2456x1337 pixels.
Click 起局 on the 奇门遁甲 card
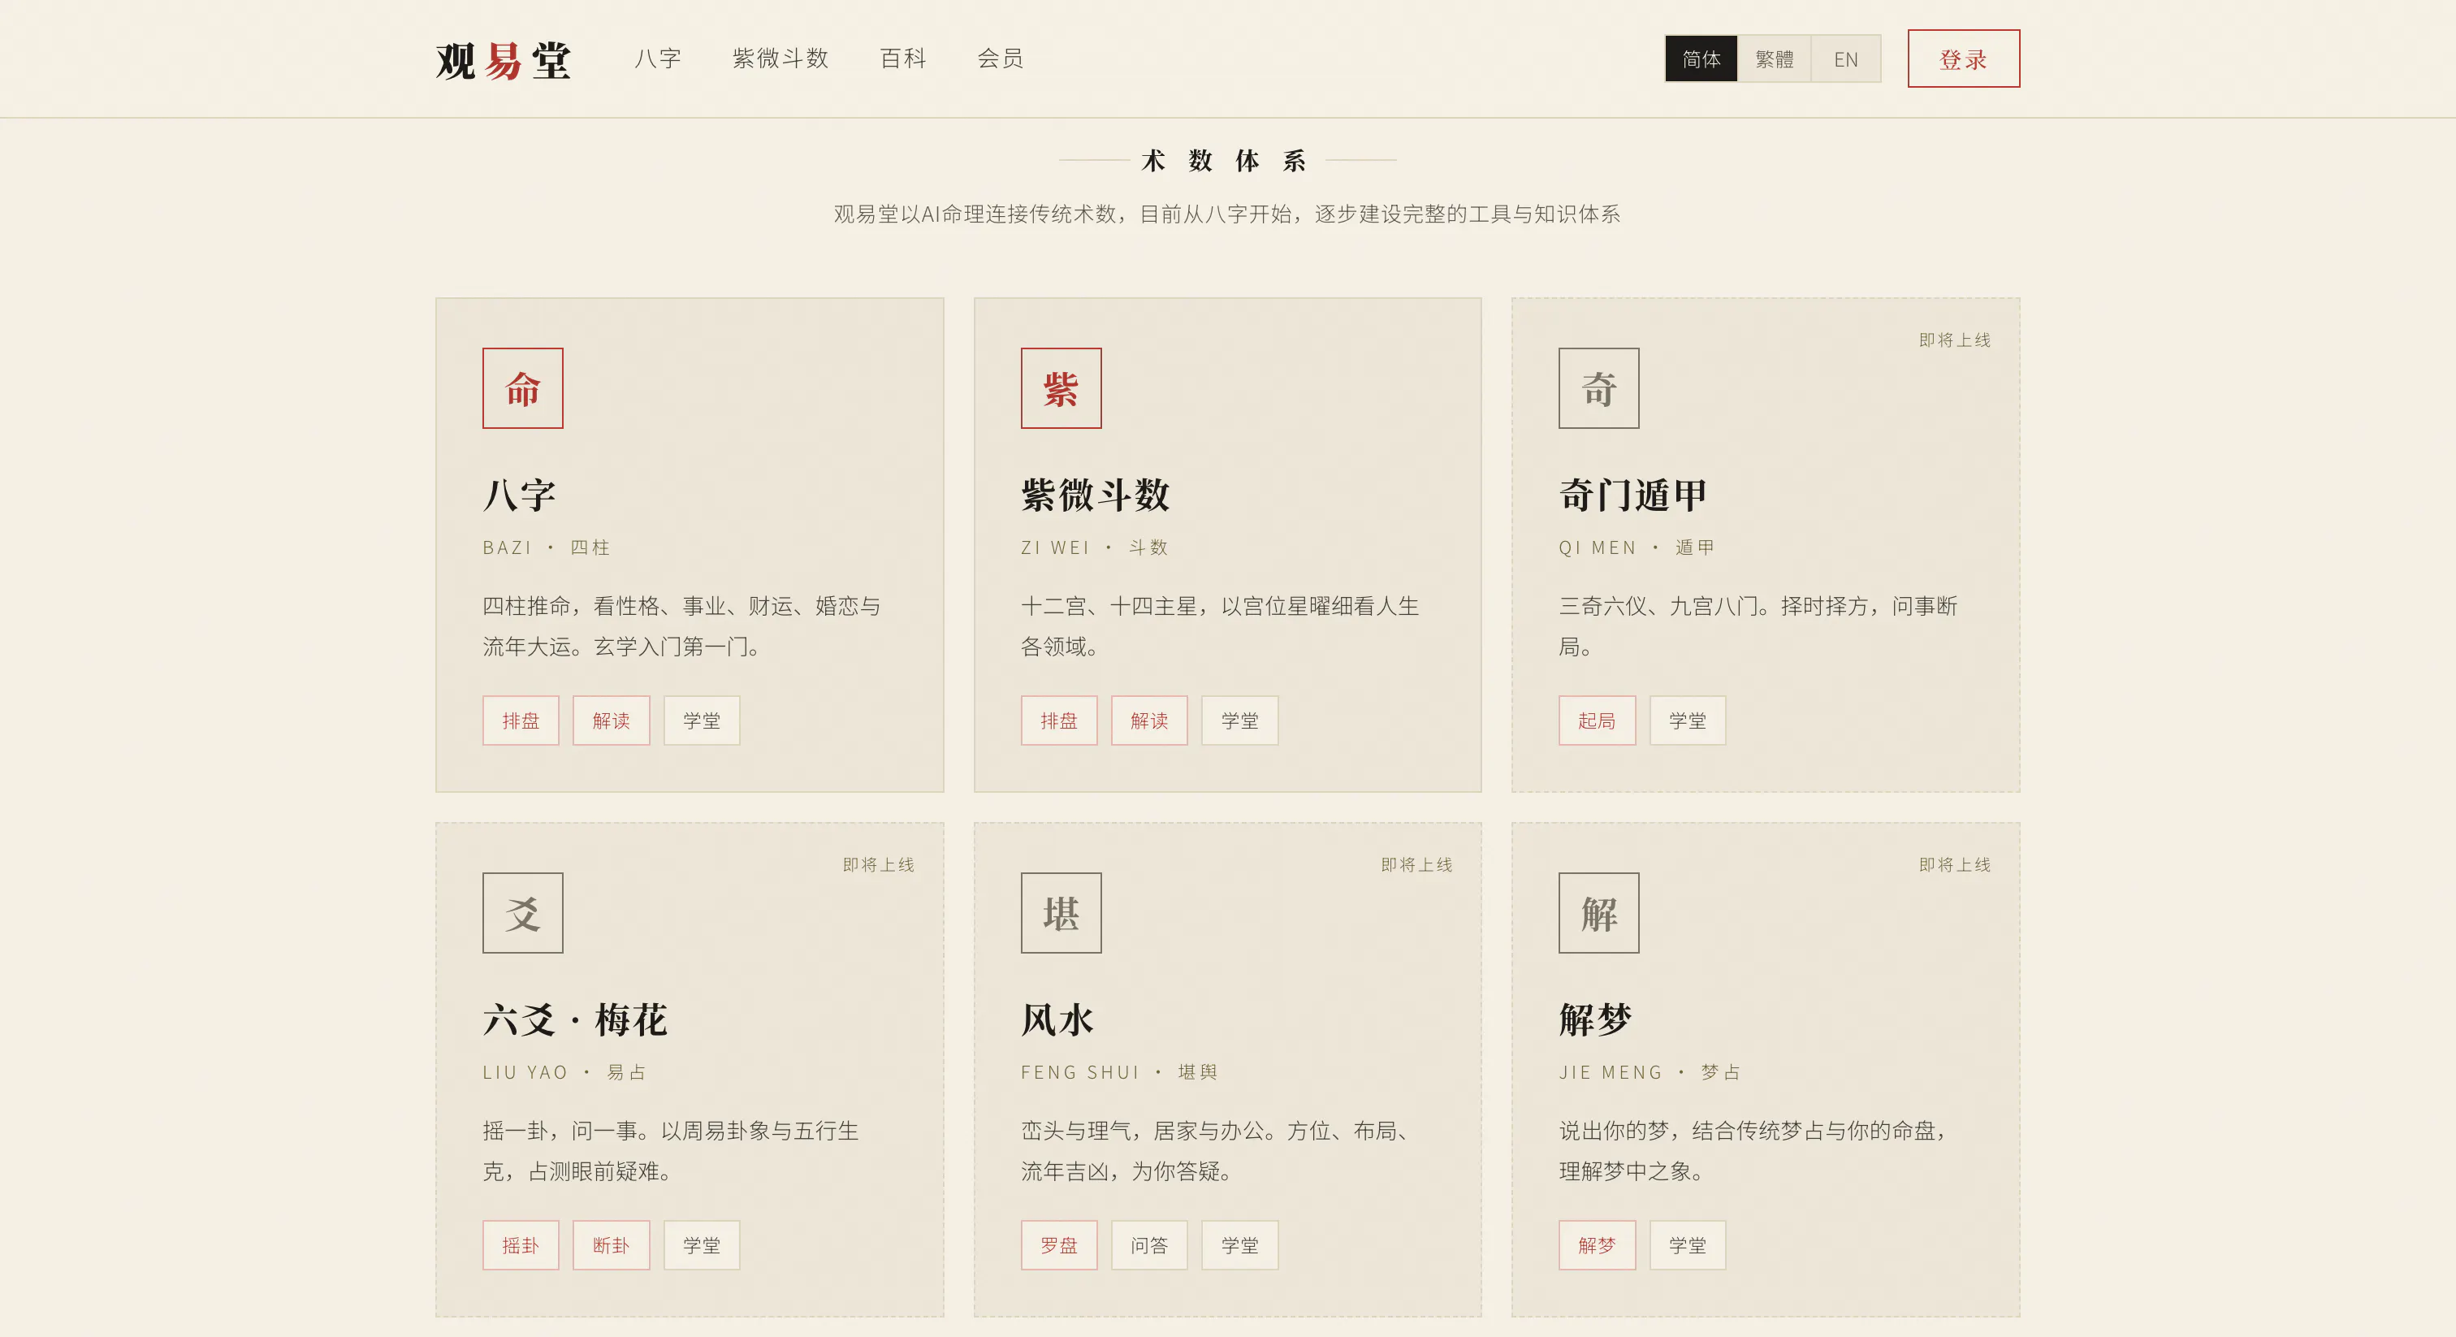(1597, 721)
